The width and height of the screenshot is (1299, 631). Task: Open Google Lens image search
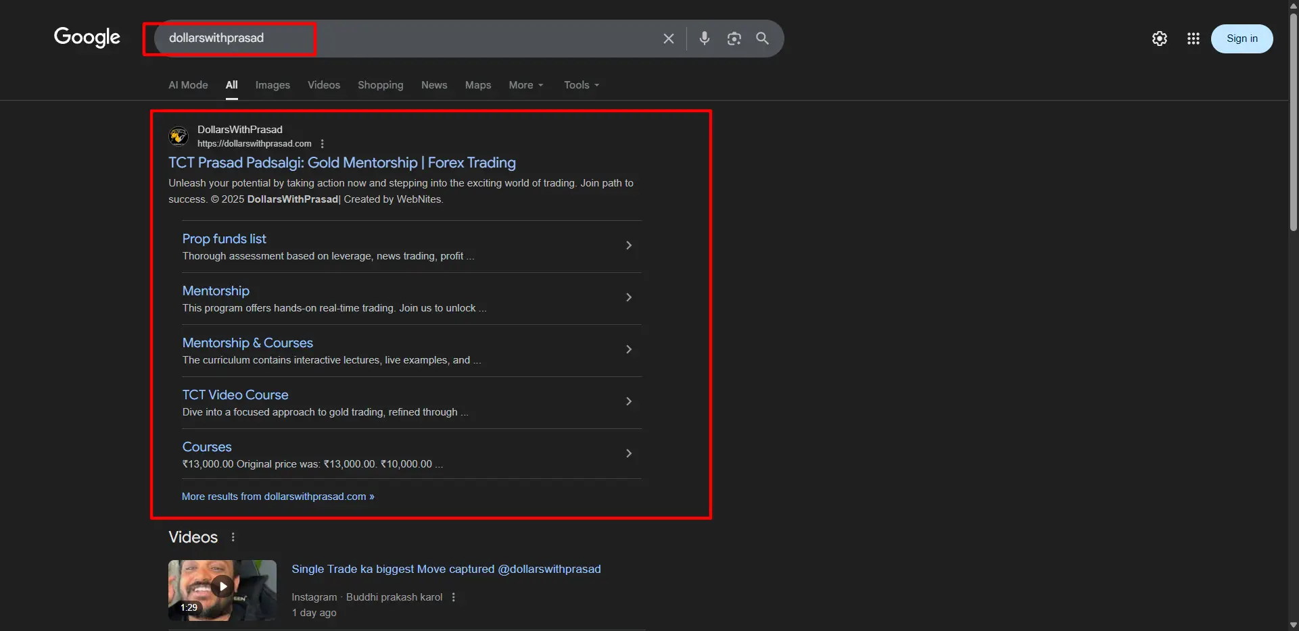[734, 39]
